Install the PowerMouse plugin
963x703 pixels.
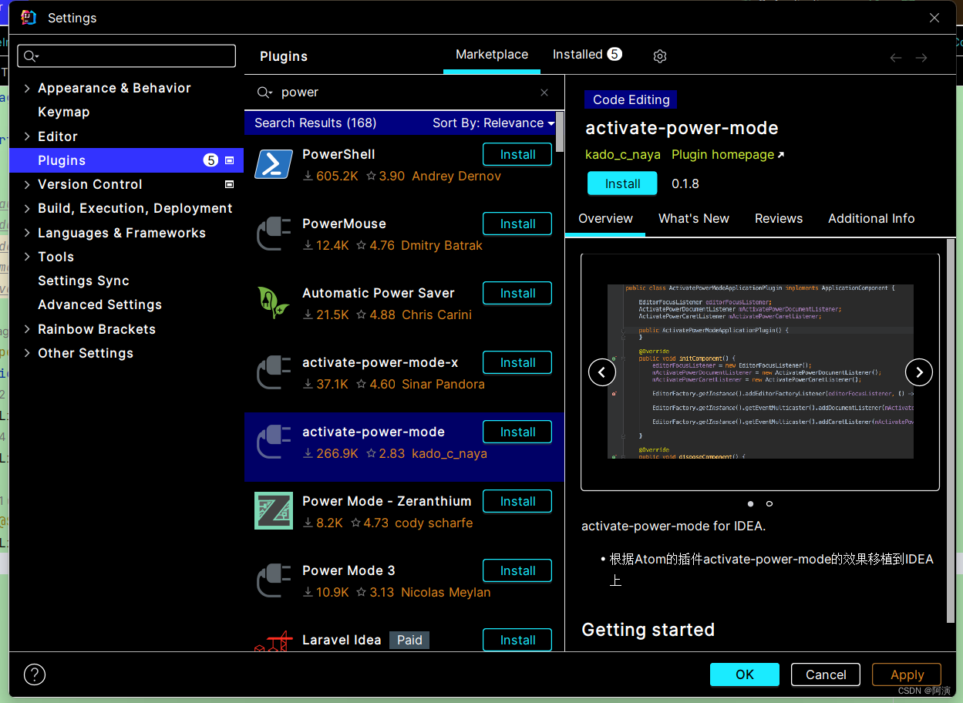[517, 224]
